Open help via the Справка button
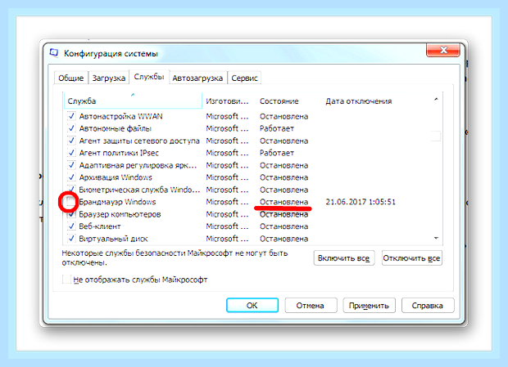The width and height of the screenshot is (508, 367). (x=428, y=306)
